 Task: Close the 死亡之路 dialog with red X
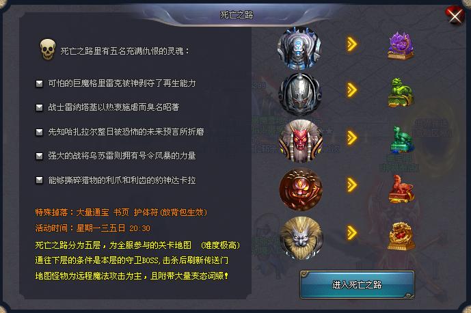(455, 16)
